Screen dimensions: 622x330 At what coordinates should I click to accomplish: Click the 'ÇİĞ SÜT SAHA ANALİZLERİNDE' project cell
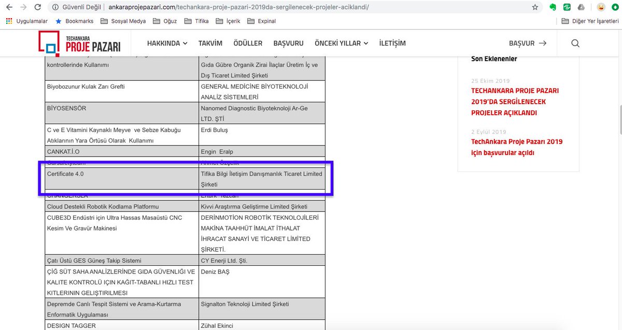point(122,282)
